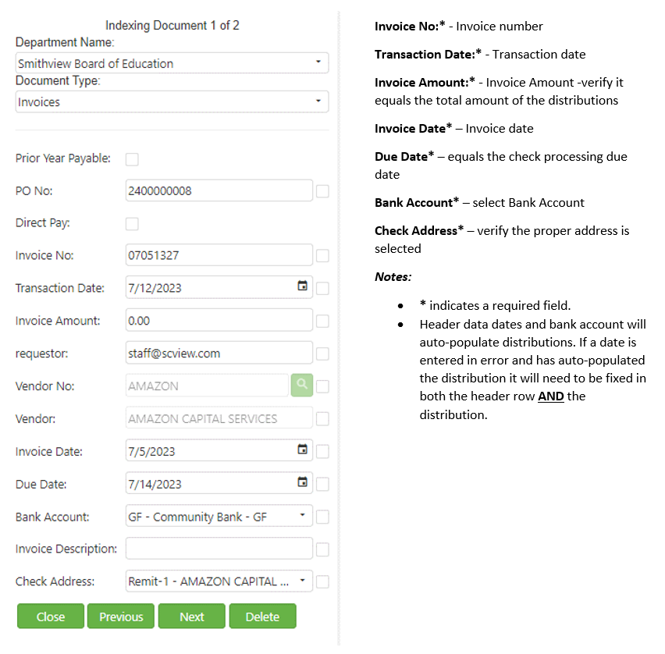Click the Delete button
This screenshot has height=654, width=665.
click(262, 617)
